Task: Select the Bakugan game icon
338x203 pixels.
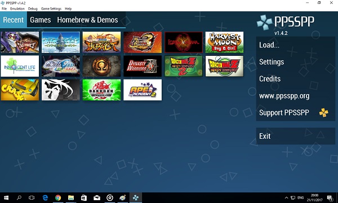Action: pyautogui.click(x=101, y=90)
